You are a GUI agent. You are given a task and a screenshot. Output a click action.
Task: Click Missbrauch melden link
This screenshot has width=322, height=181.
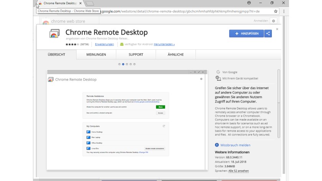coord(235,145)
